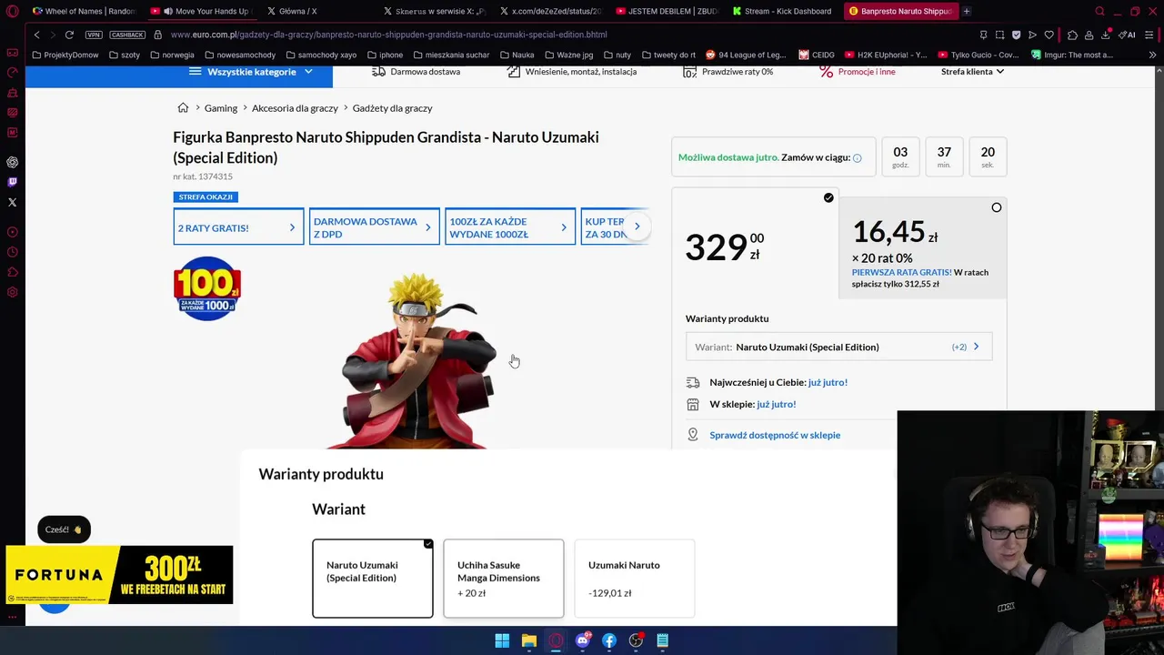Open the Easy Setup sliders icon
The width and height of the screenshot is (1164, 655).
click(x=1150, y=35)
